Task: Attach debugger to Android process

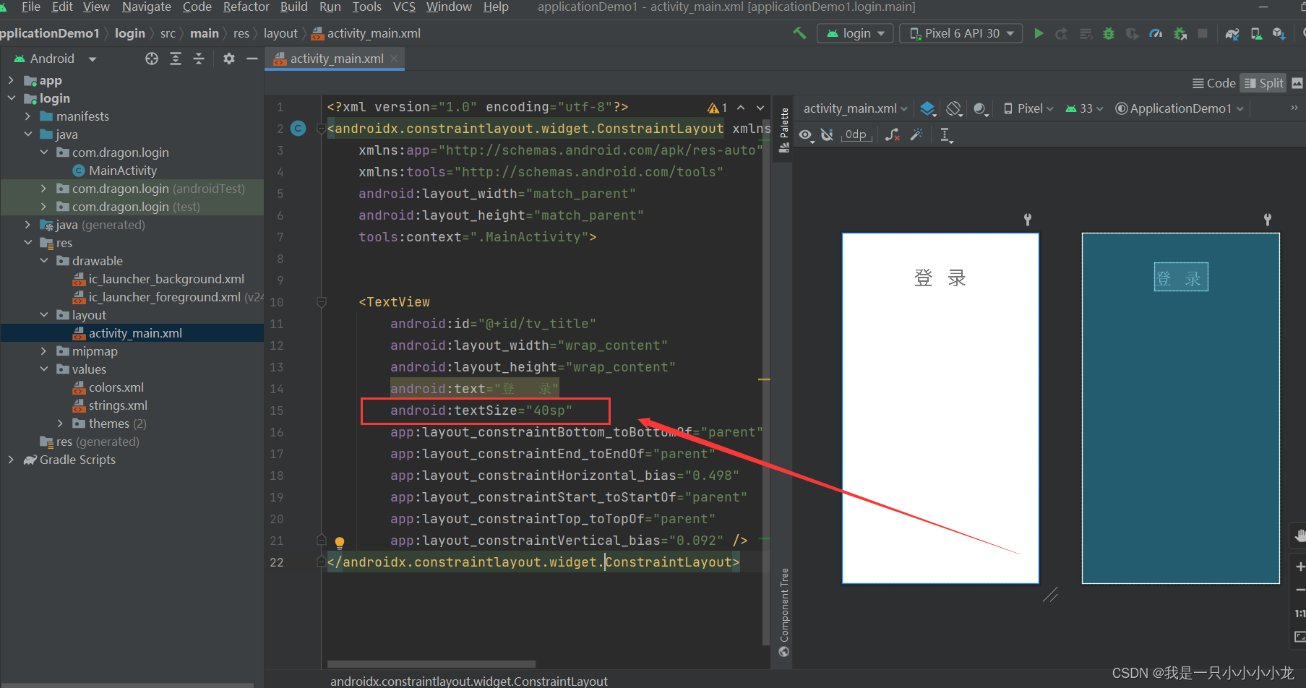Action: click(1180, 33)
